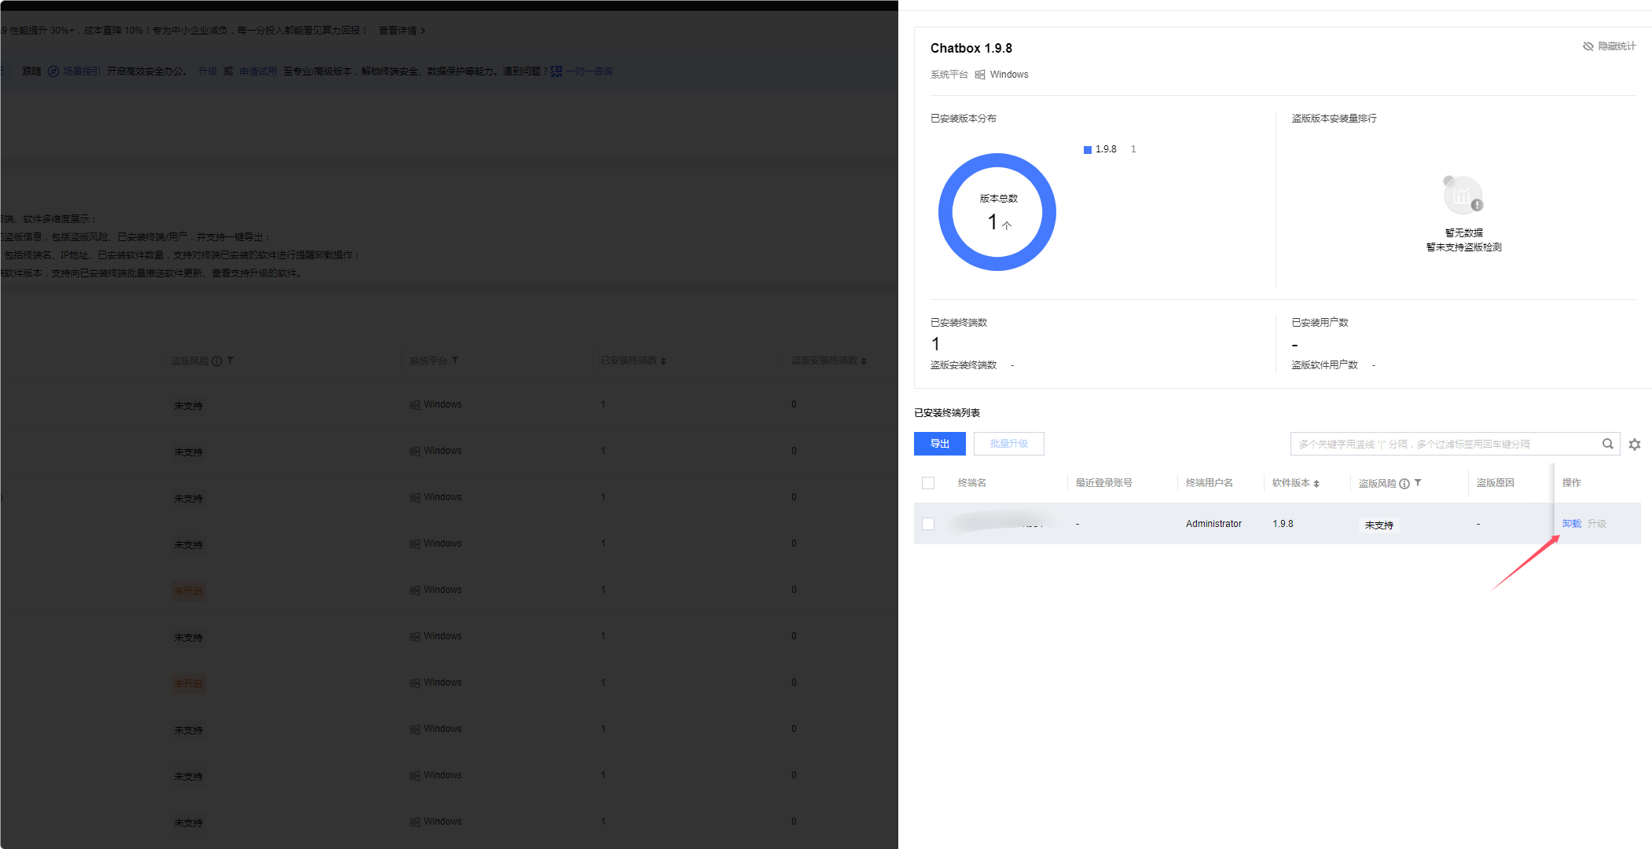Click 申请试用 link in background notice bar
This screenshot has width=1652, height=849.
click(259, 71)
